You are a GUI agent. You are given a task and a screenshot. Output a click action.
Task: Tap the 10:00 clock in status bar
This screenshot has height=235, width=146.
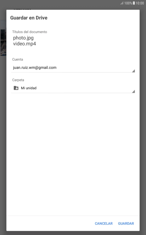click(140, 3)
